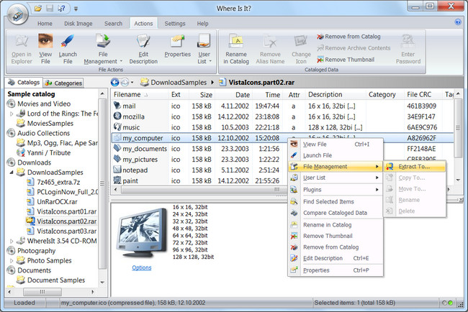Switch to the Home ribbon tab
Viewport: 468px width, 312px height.
pos(45,24)
